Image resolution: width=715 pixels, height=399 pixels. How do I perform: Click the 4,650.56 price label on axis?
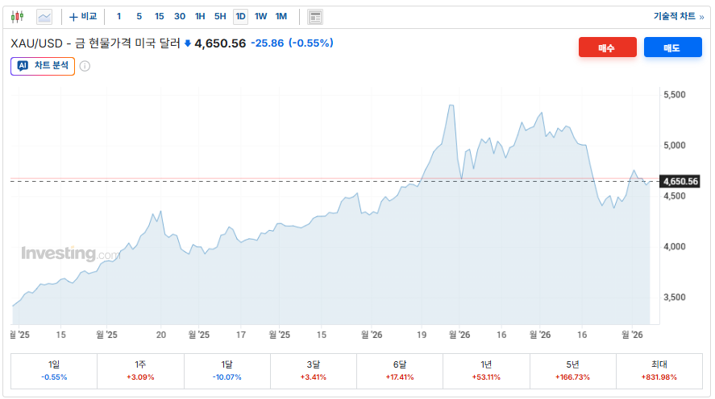click(680, 182)
